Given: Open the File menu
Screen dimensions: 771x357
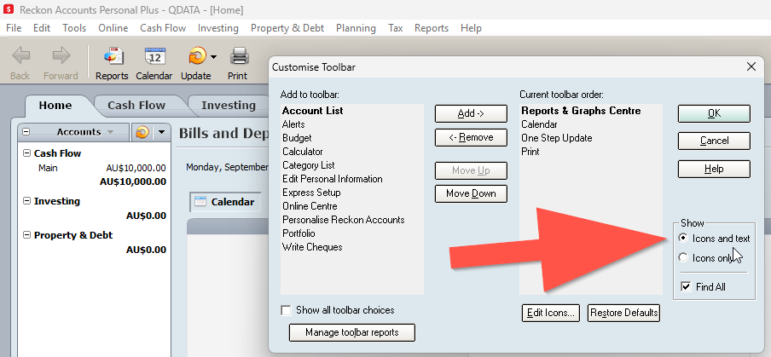Looking at the screenshot, I should tap(14, 28).
